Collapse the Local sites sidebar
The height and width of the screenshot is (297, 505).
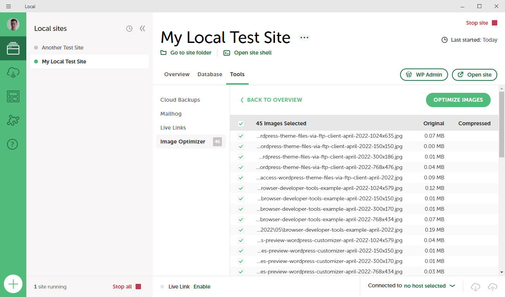[143, 29]
